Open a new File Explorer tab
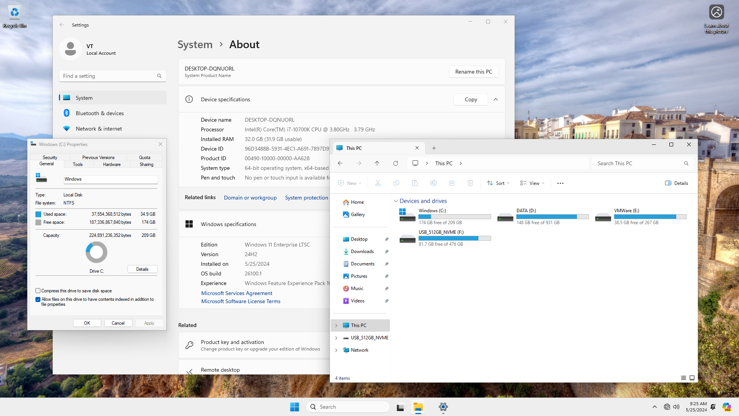 (x=434, y=148)
